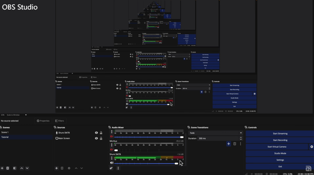Click the recording timer in the status bar
The width and height of the screenshot is (314, 175).
[x=274, y=174]
